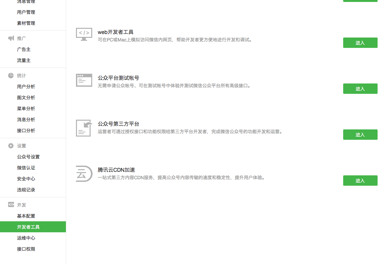Go to 运维中心 in the sidebar
Screen dimensions: 387x264
pos(26,238)
